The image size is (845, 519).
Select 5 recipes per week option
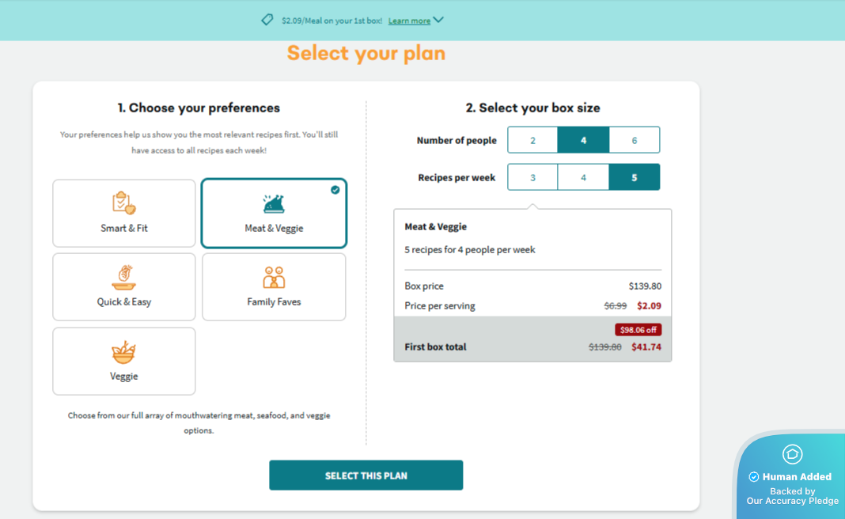point(634,177)
